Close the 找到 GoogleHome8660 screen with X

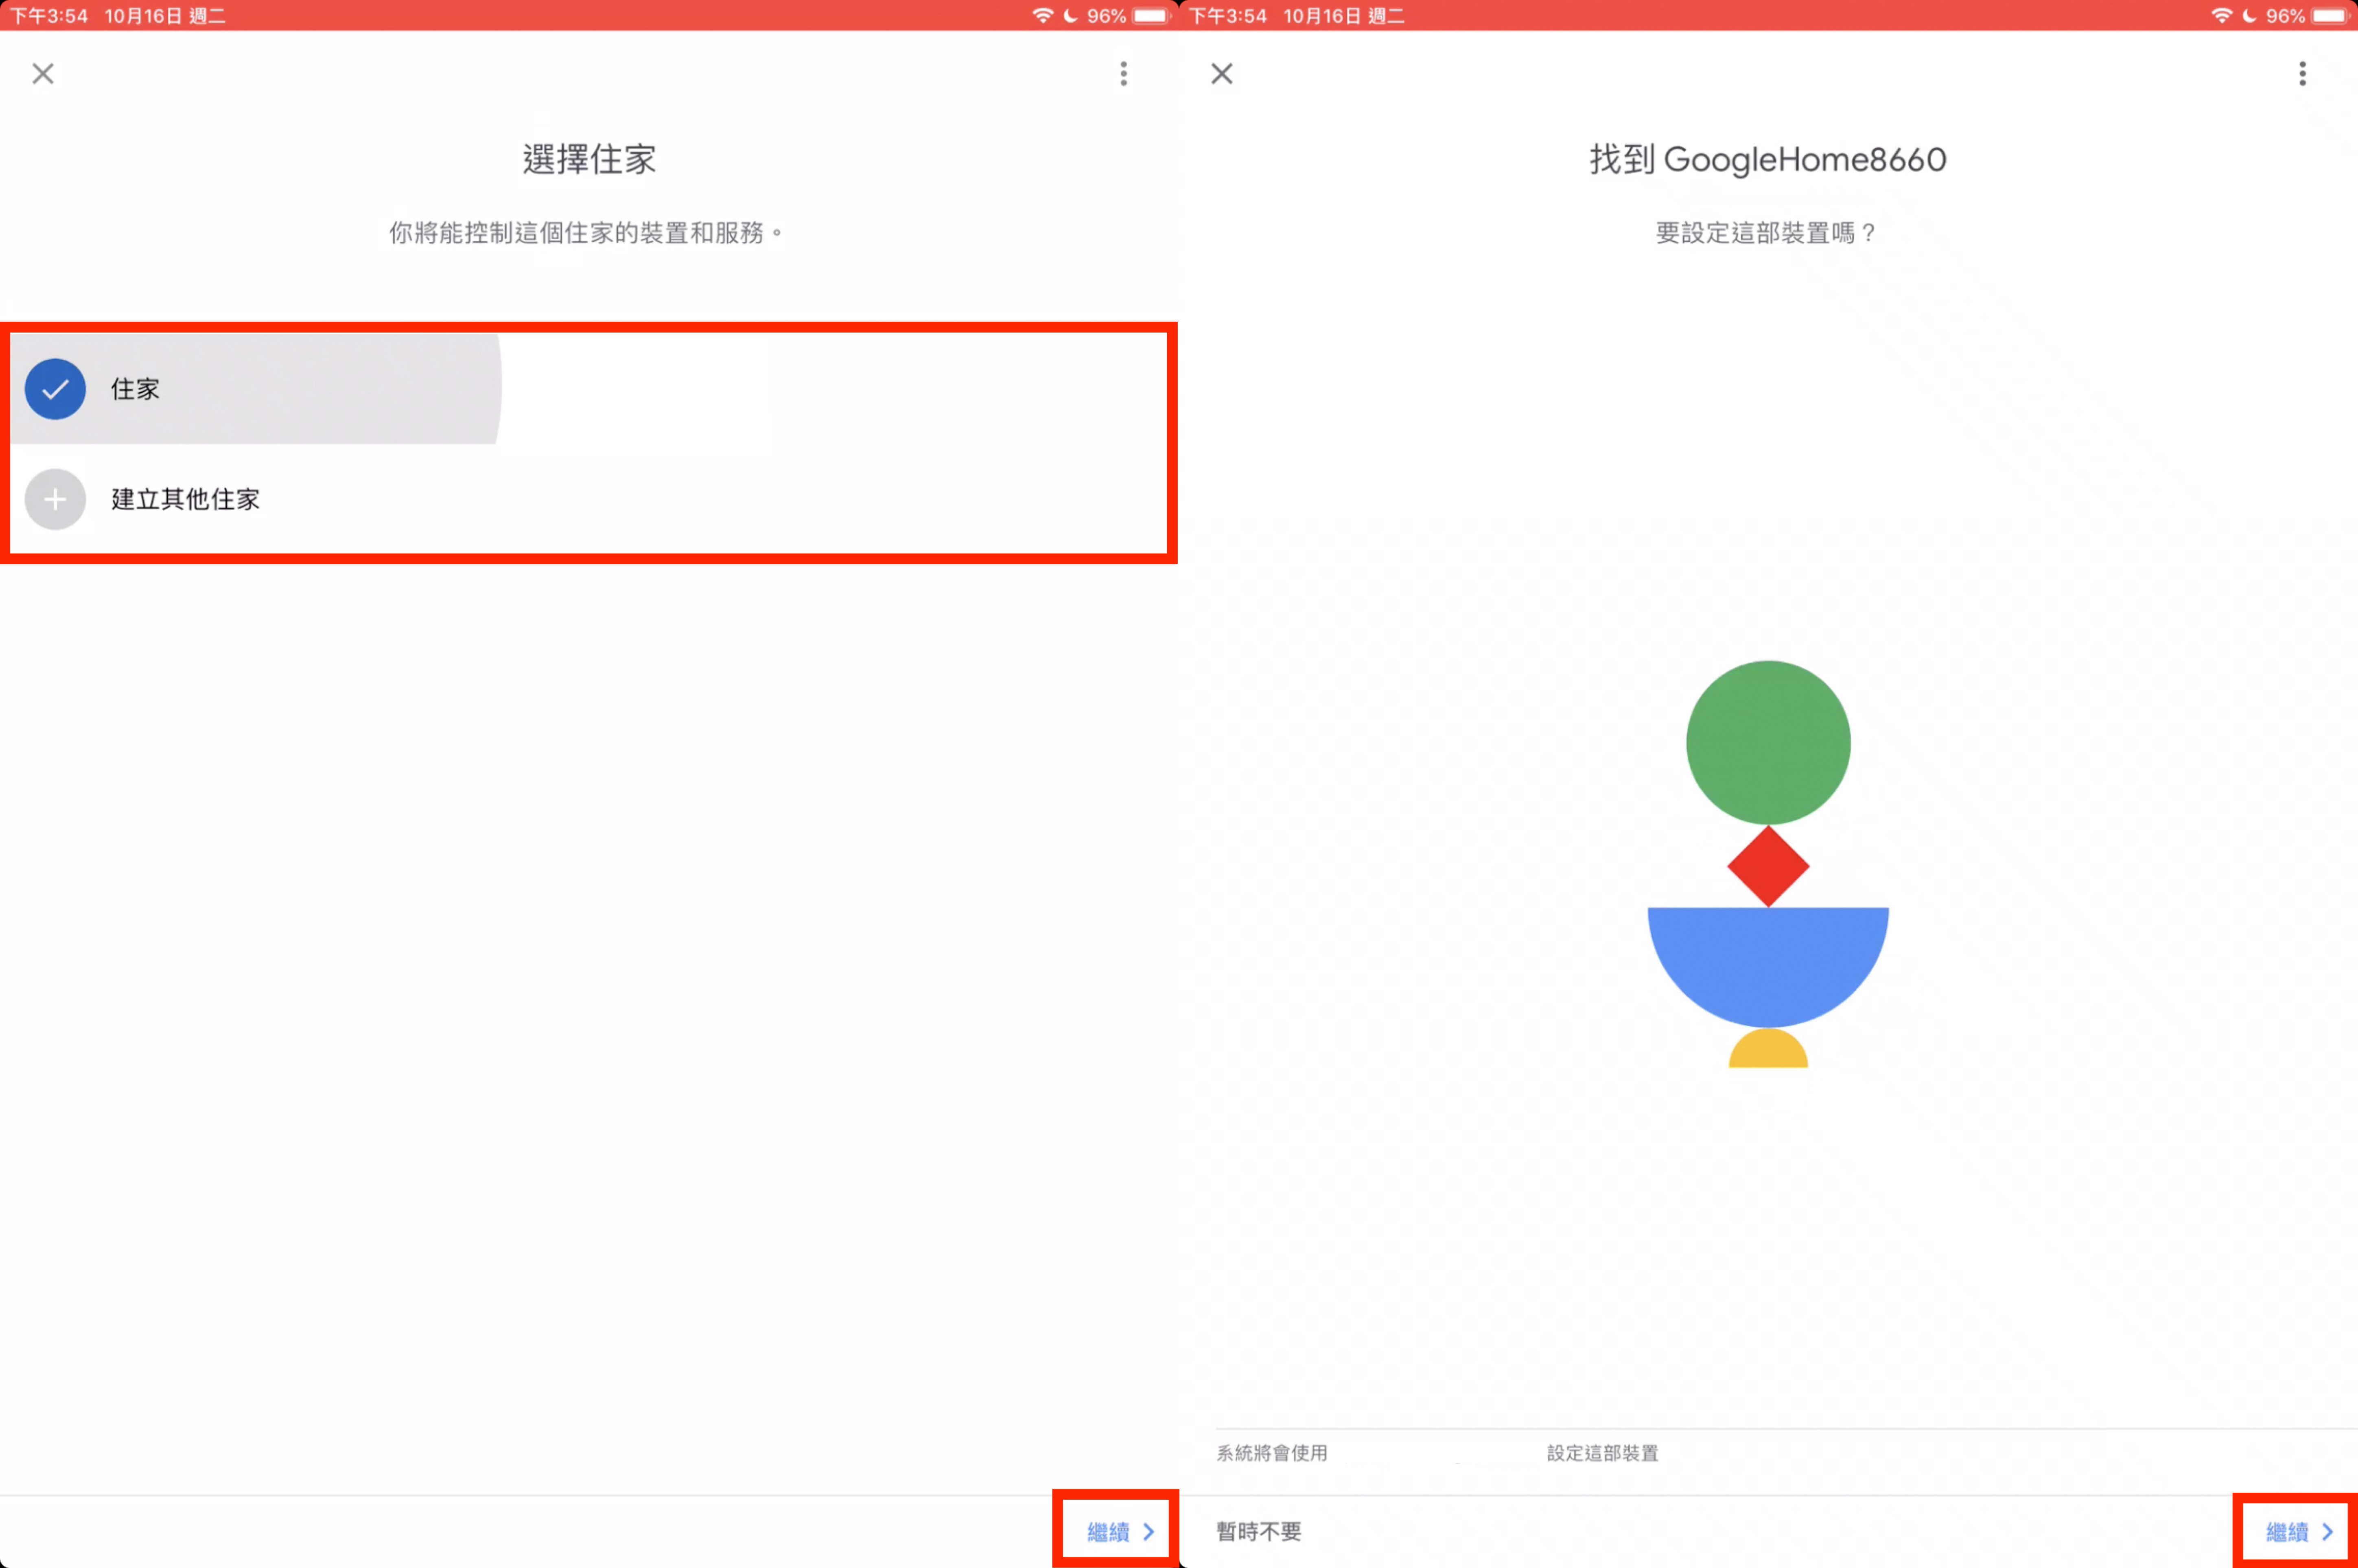(1222, 74)
